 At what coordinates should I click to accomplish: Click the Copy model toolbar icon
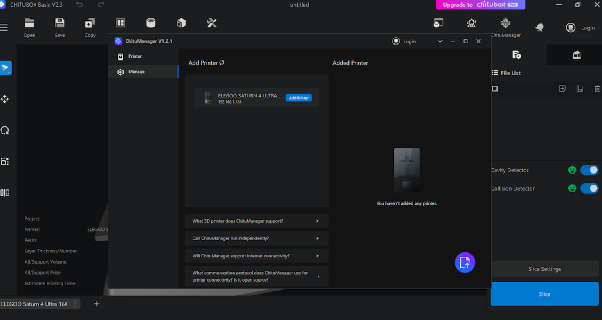pos(90,27)
